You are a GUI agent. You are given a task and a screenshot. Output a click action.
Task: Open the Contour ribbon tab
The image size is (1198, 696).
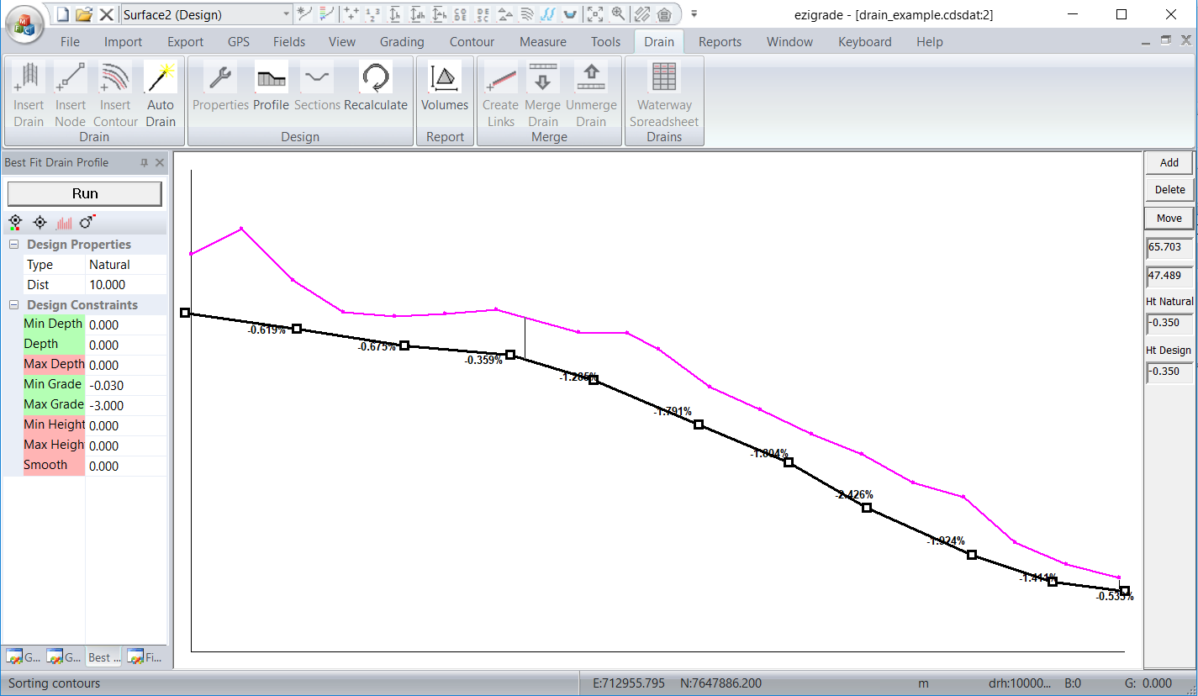point(472,42)
